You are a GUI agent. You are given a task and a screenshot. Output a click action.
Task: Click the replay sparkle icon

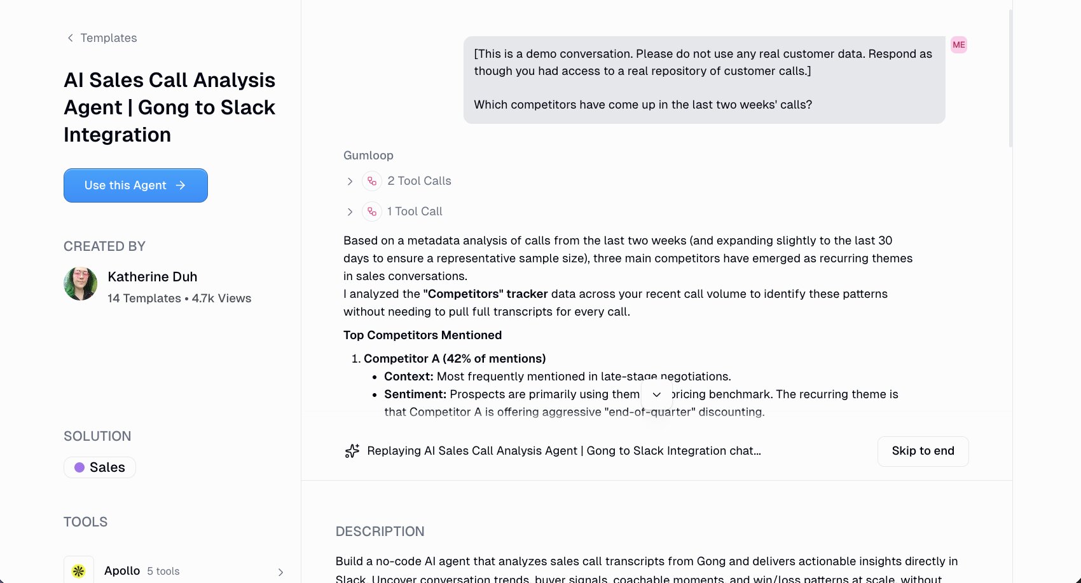tap(352, 451)
